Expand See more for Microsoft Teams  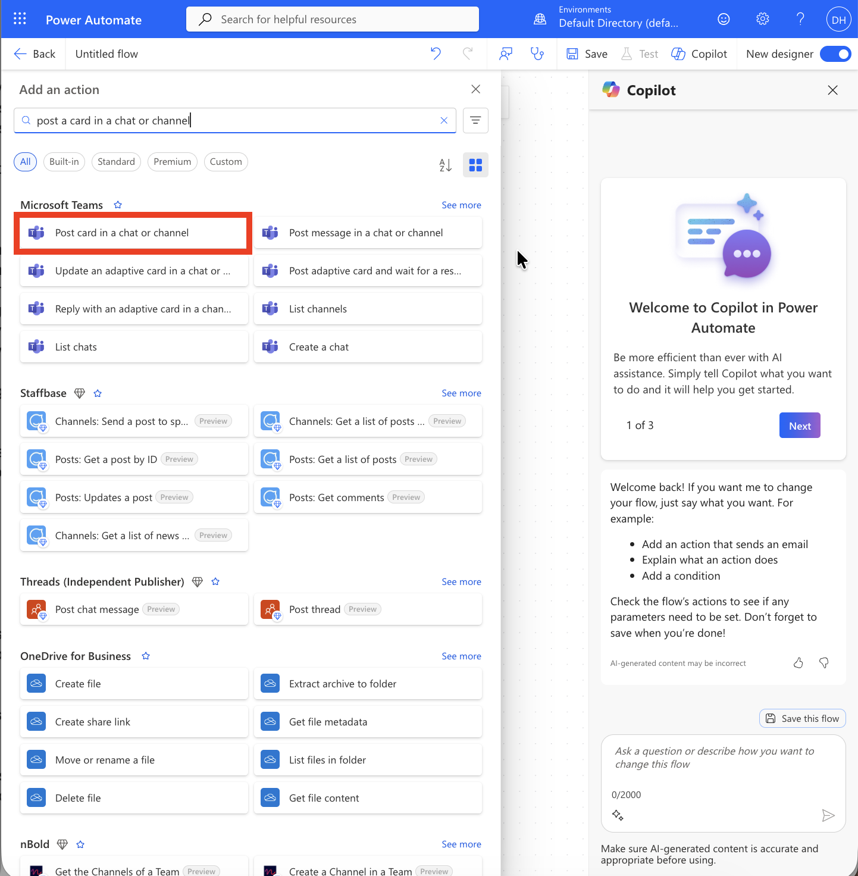pos(461,205)
